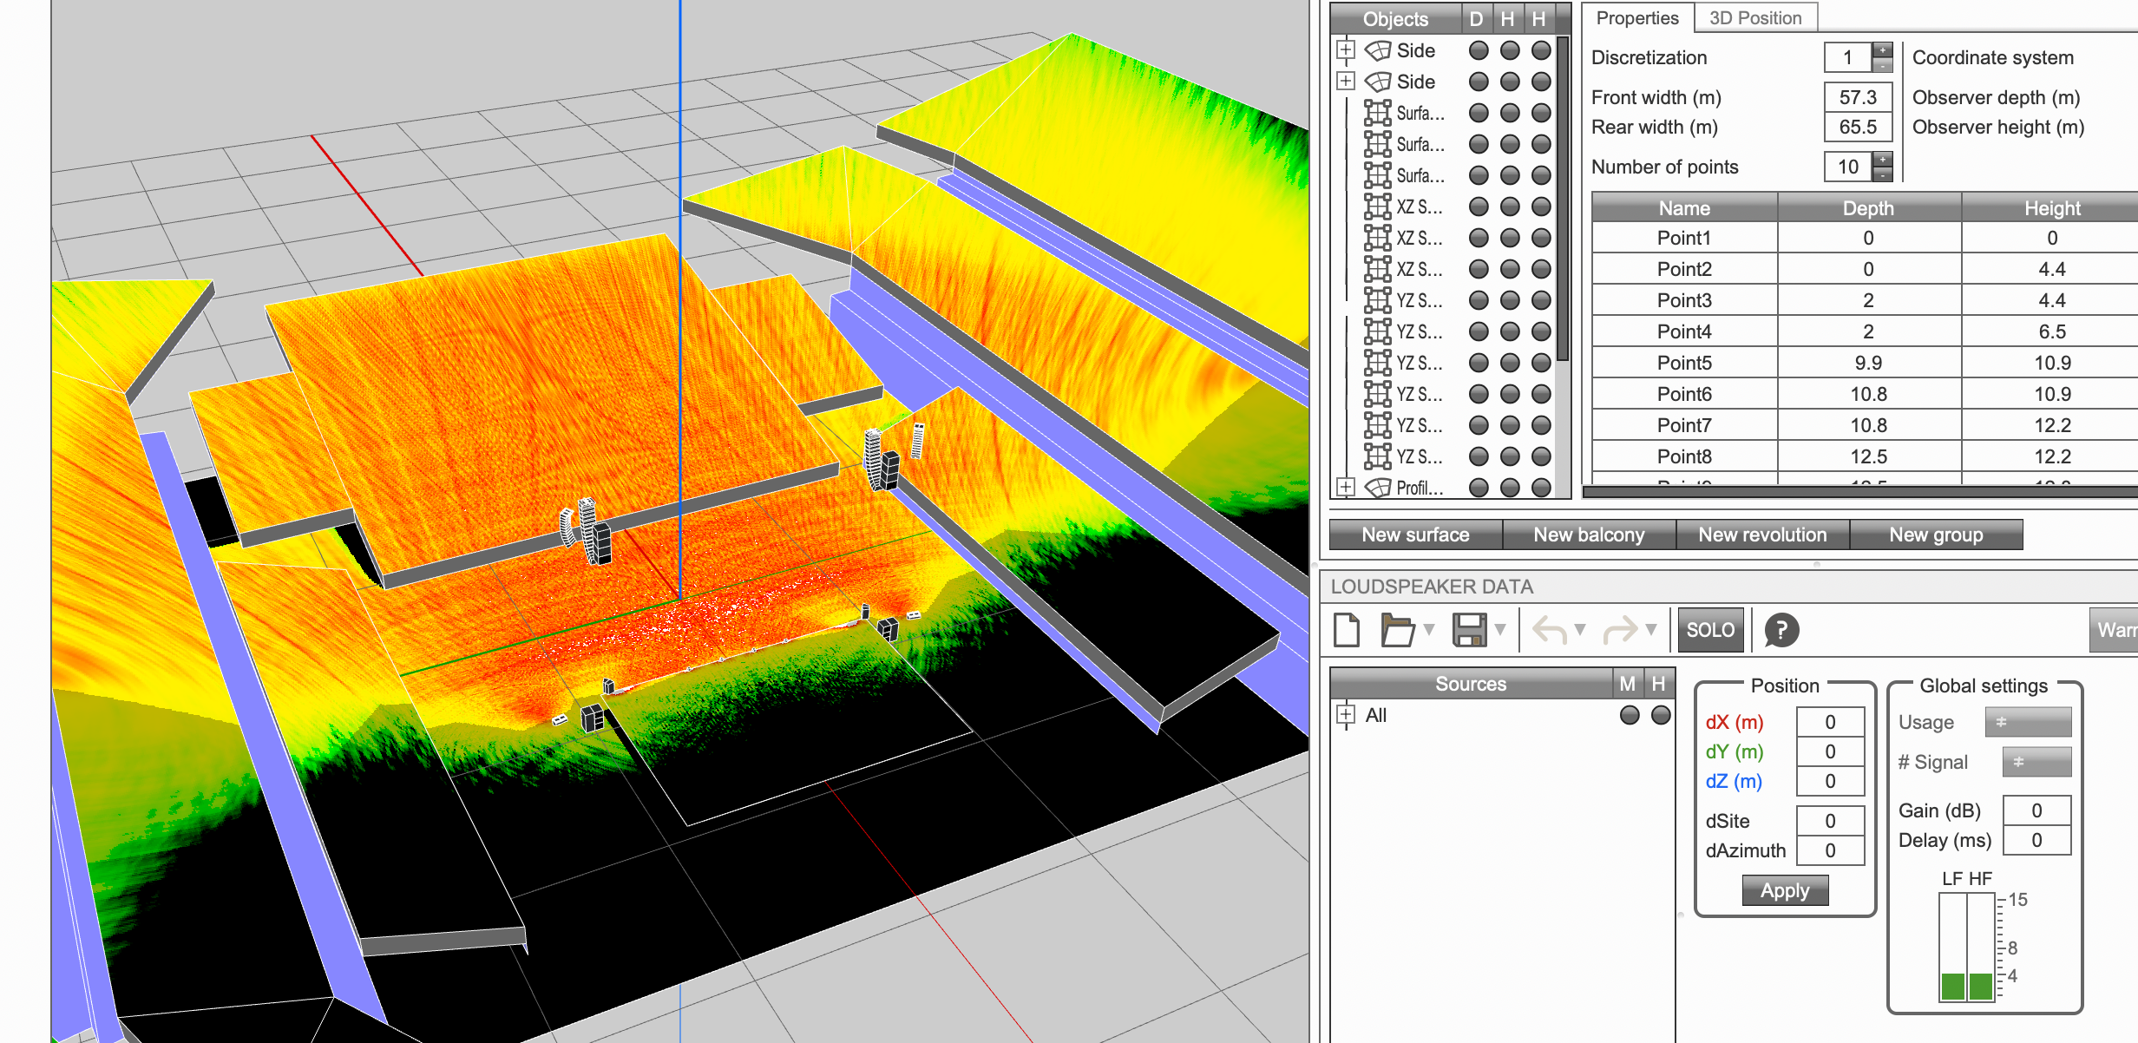This screenshot has height=1043, width=2138.
Task: Toggle hide circle for All sources
Action: click(1660, 715)
